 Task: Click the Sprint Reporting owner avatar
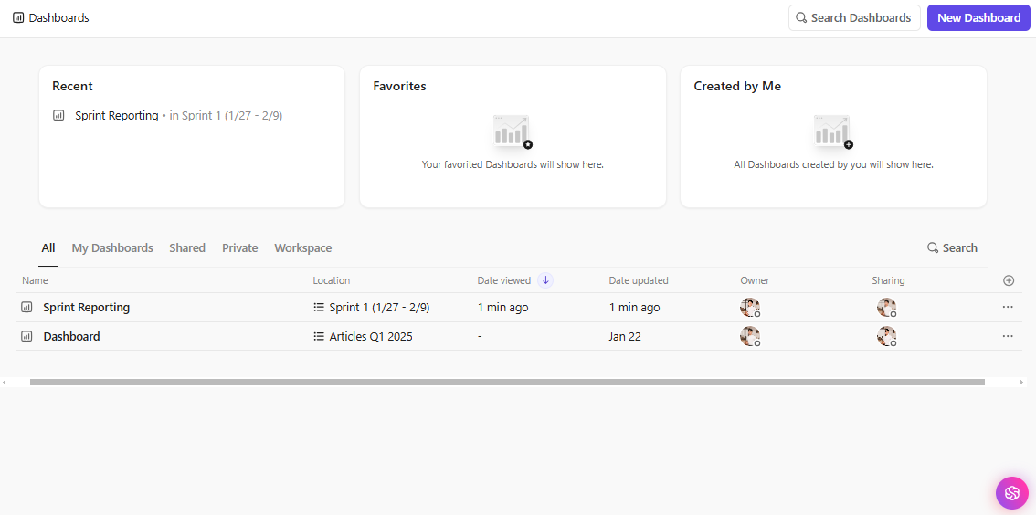coord(750,308)
